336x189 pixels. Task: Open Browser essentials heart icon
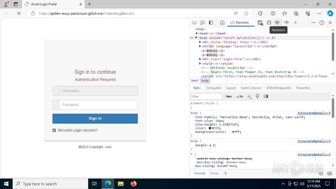tap(308, 13)
